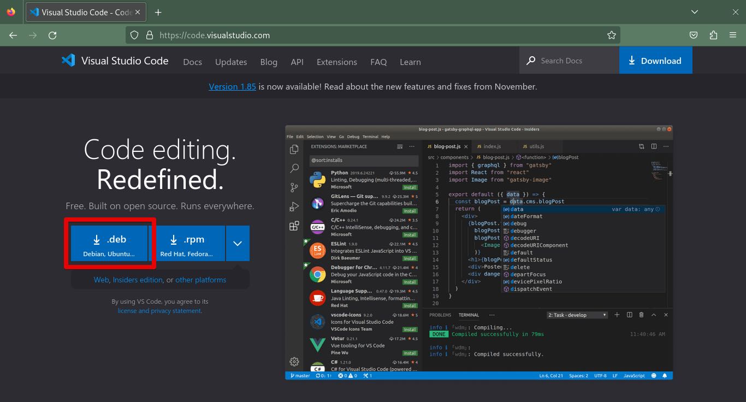
Task: Click the split editor icon above the code
Action: (654, 146)
